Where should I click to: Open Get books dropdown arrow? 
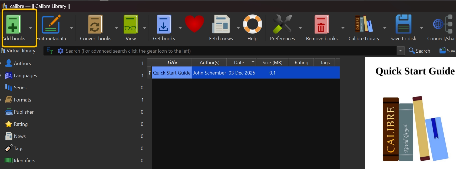[180, 28]
